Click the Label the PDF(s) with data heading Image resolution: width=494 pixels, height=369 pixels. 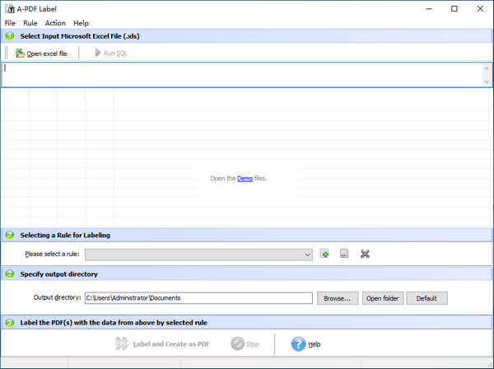114,323
